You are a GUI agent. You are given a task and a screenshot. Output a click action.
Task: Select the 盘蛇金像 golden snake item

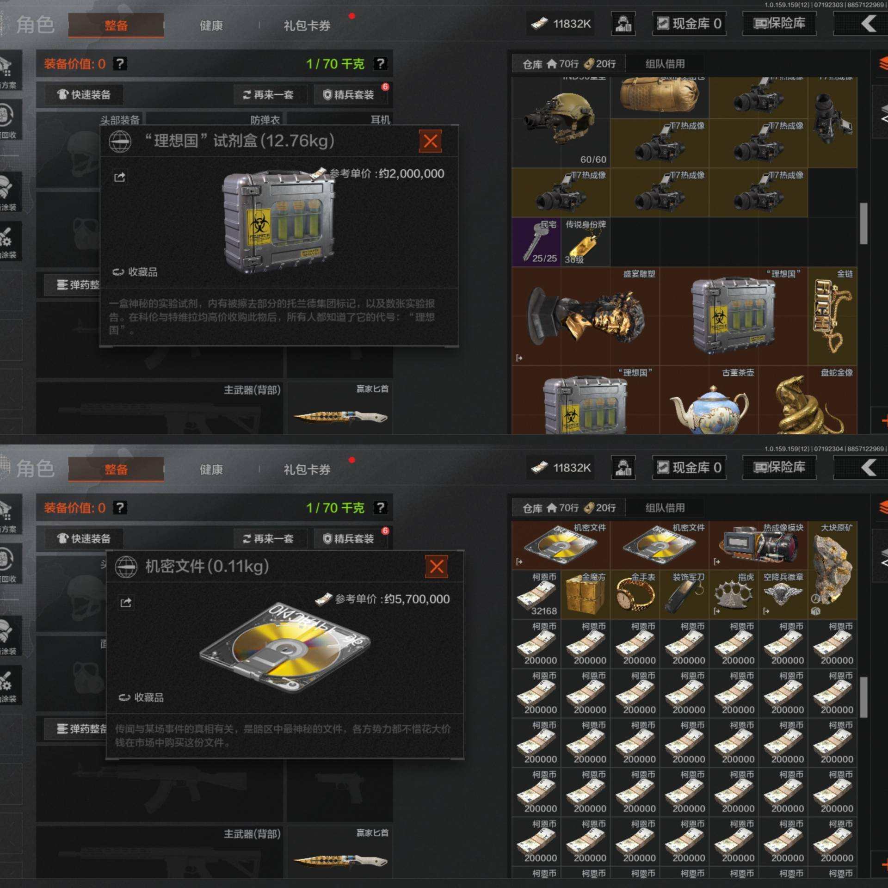808,401
